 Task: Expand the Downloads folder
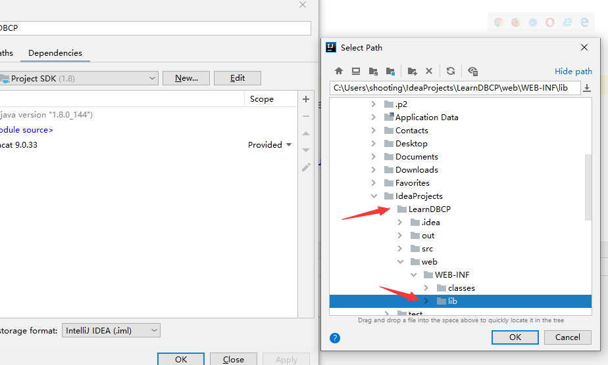(x=373, y=170)
